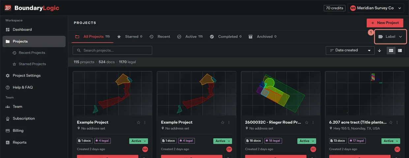Open second Example Project map thumbnail
409x158 pixels.
click(x=197, y=94)
